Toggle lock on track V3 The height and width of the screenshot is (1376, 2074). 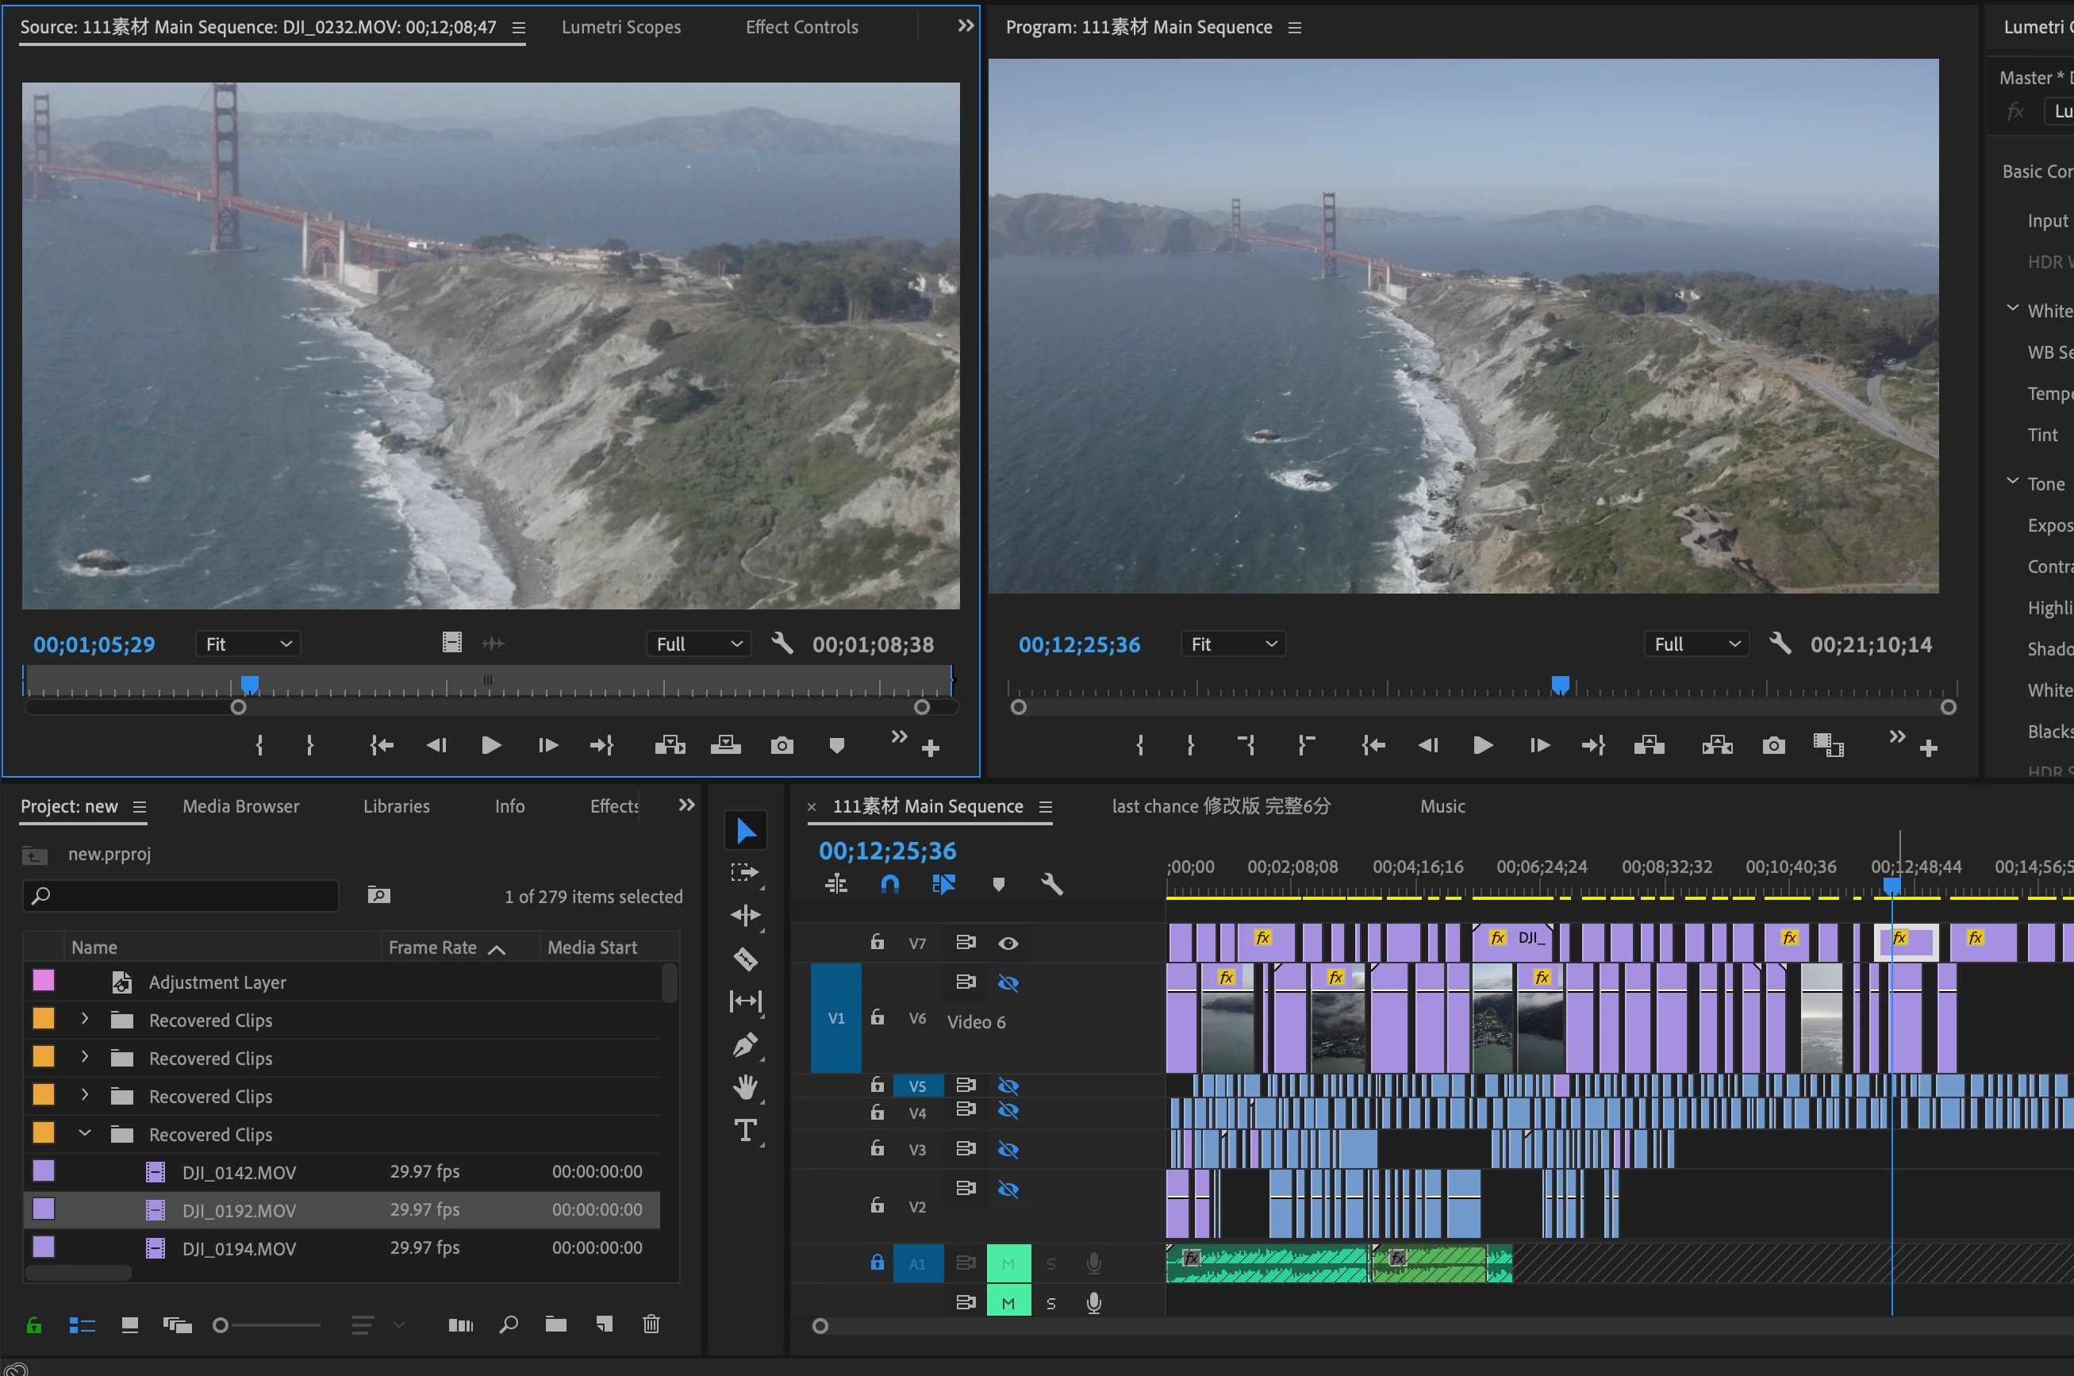pos(877,1147)
